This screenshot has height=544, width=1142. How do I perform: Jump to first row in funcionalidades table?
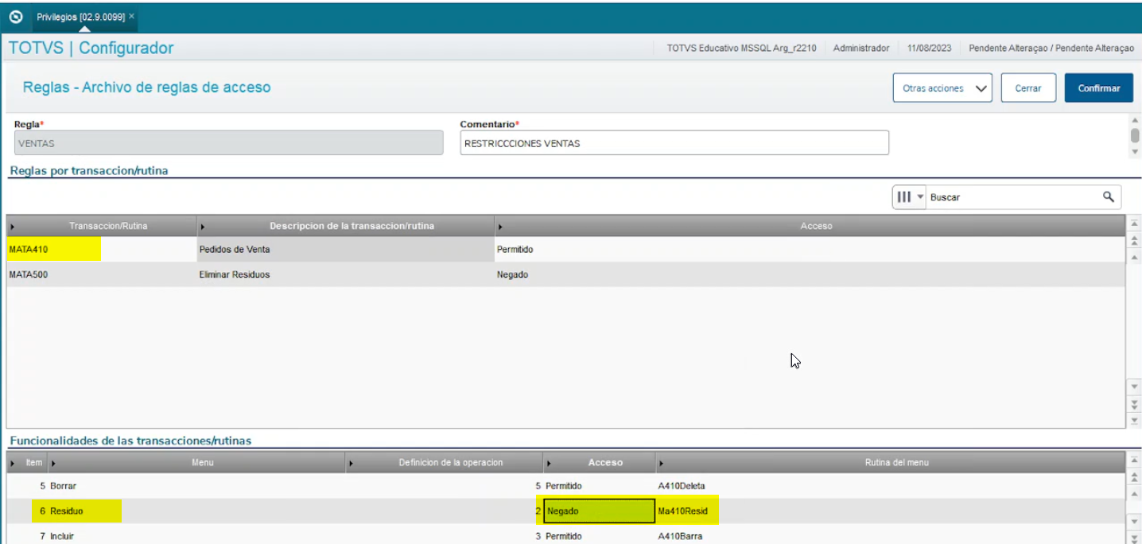1135,460
